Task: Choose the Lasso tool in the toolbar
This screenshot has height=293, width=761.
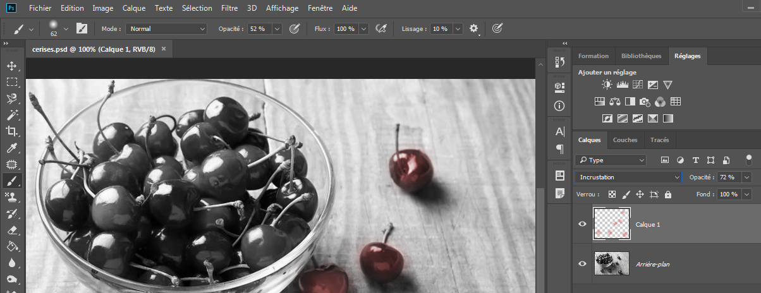Action: (x=11, y=99)
